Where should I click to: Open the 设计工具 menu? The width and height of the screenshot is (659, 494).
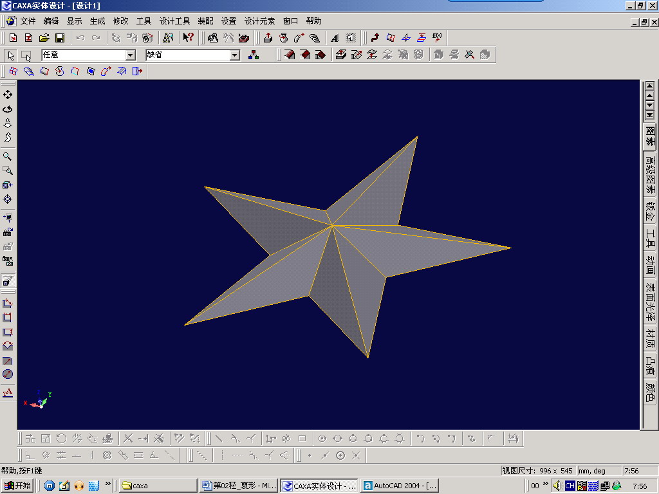click(174, 21)
